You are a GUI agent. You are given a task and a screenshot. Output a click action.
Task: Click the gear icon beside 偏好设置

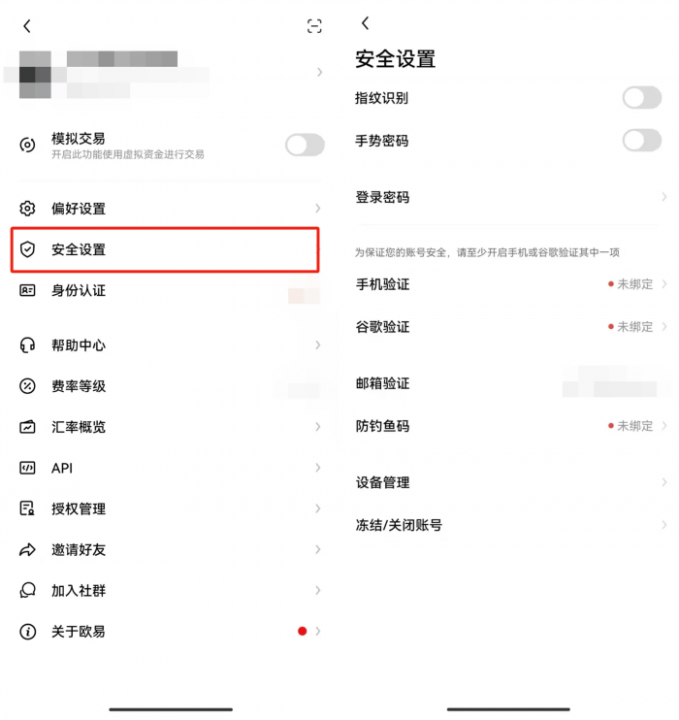coord(27,209)
